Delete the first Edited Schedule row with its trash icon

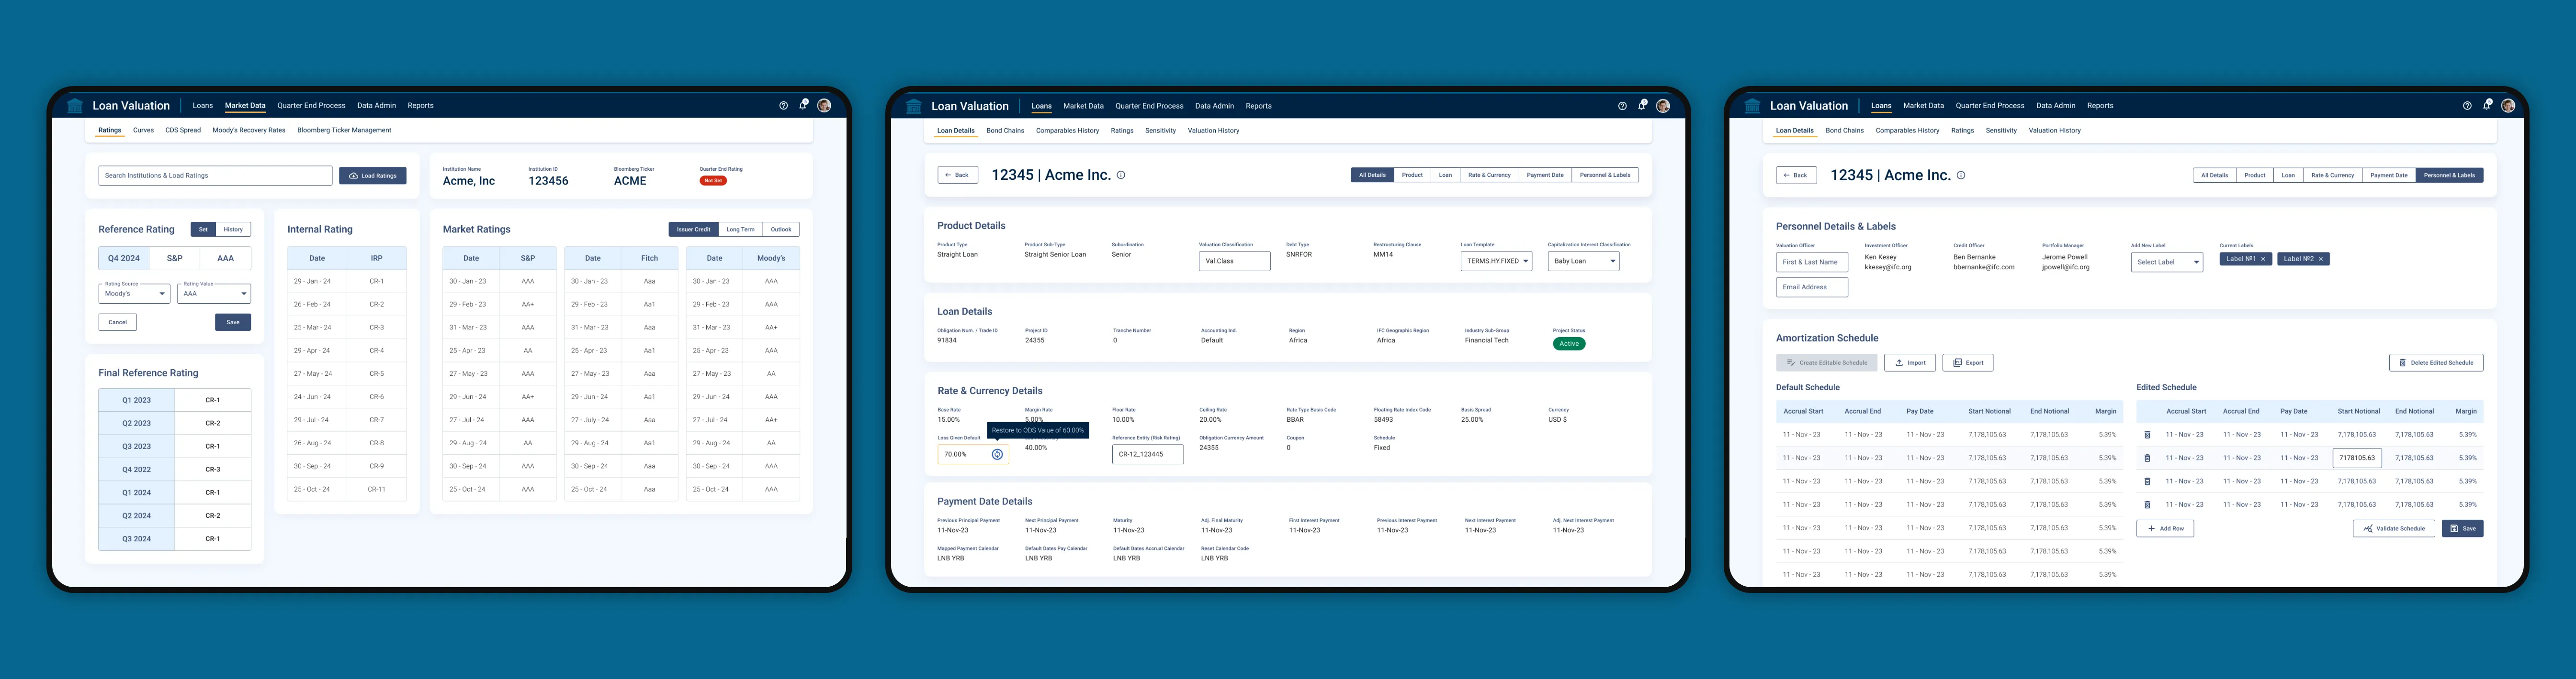(x=2147, y=435)
